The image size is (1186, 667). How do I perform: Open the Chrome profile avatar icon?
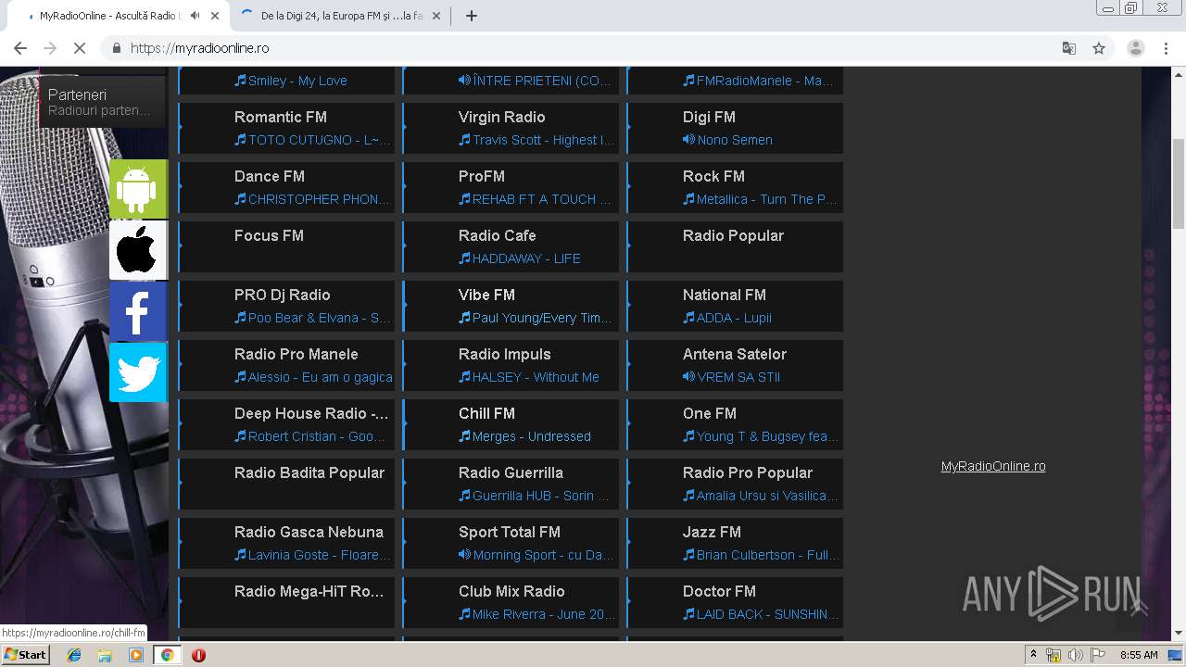point(1135,48)
